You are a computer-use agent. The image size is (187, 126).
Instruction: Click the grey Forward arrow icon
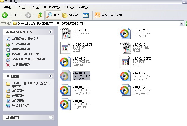(28, 15)
